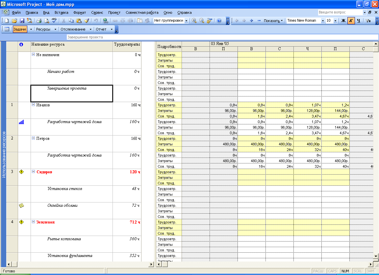The width and height of the screenshot is (379, 275).
Task: Select the Установка стекол assignment row
Action: pyautogui.click(x=71, y=194)
